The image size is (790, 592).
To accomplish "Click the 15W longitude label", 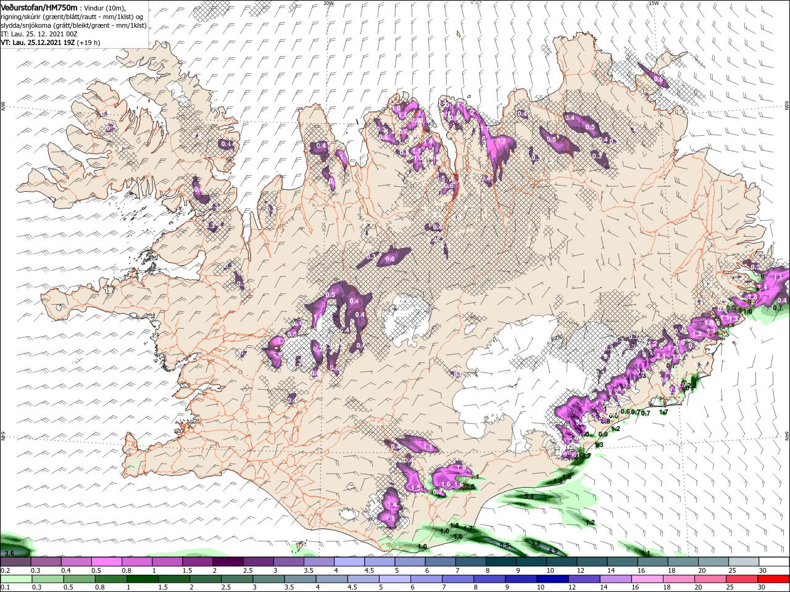I will (654, 3).
